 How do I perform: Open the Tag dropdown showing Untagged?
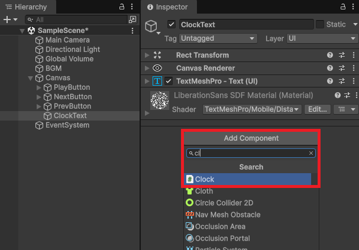[218, 38]
